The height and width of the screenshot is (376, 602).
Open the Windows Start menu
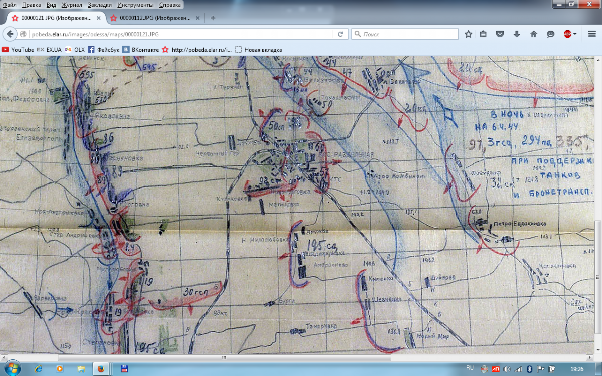click(13, 368)
